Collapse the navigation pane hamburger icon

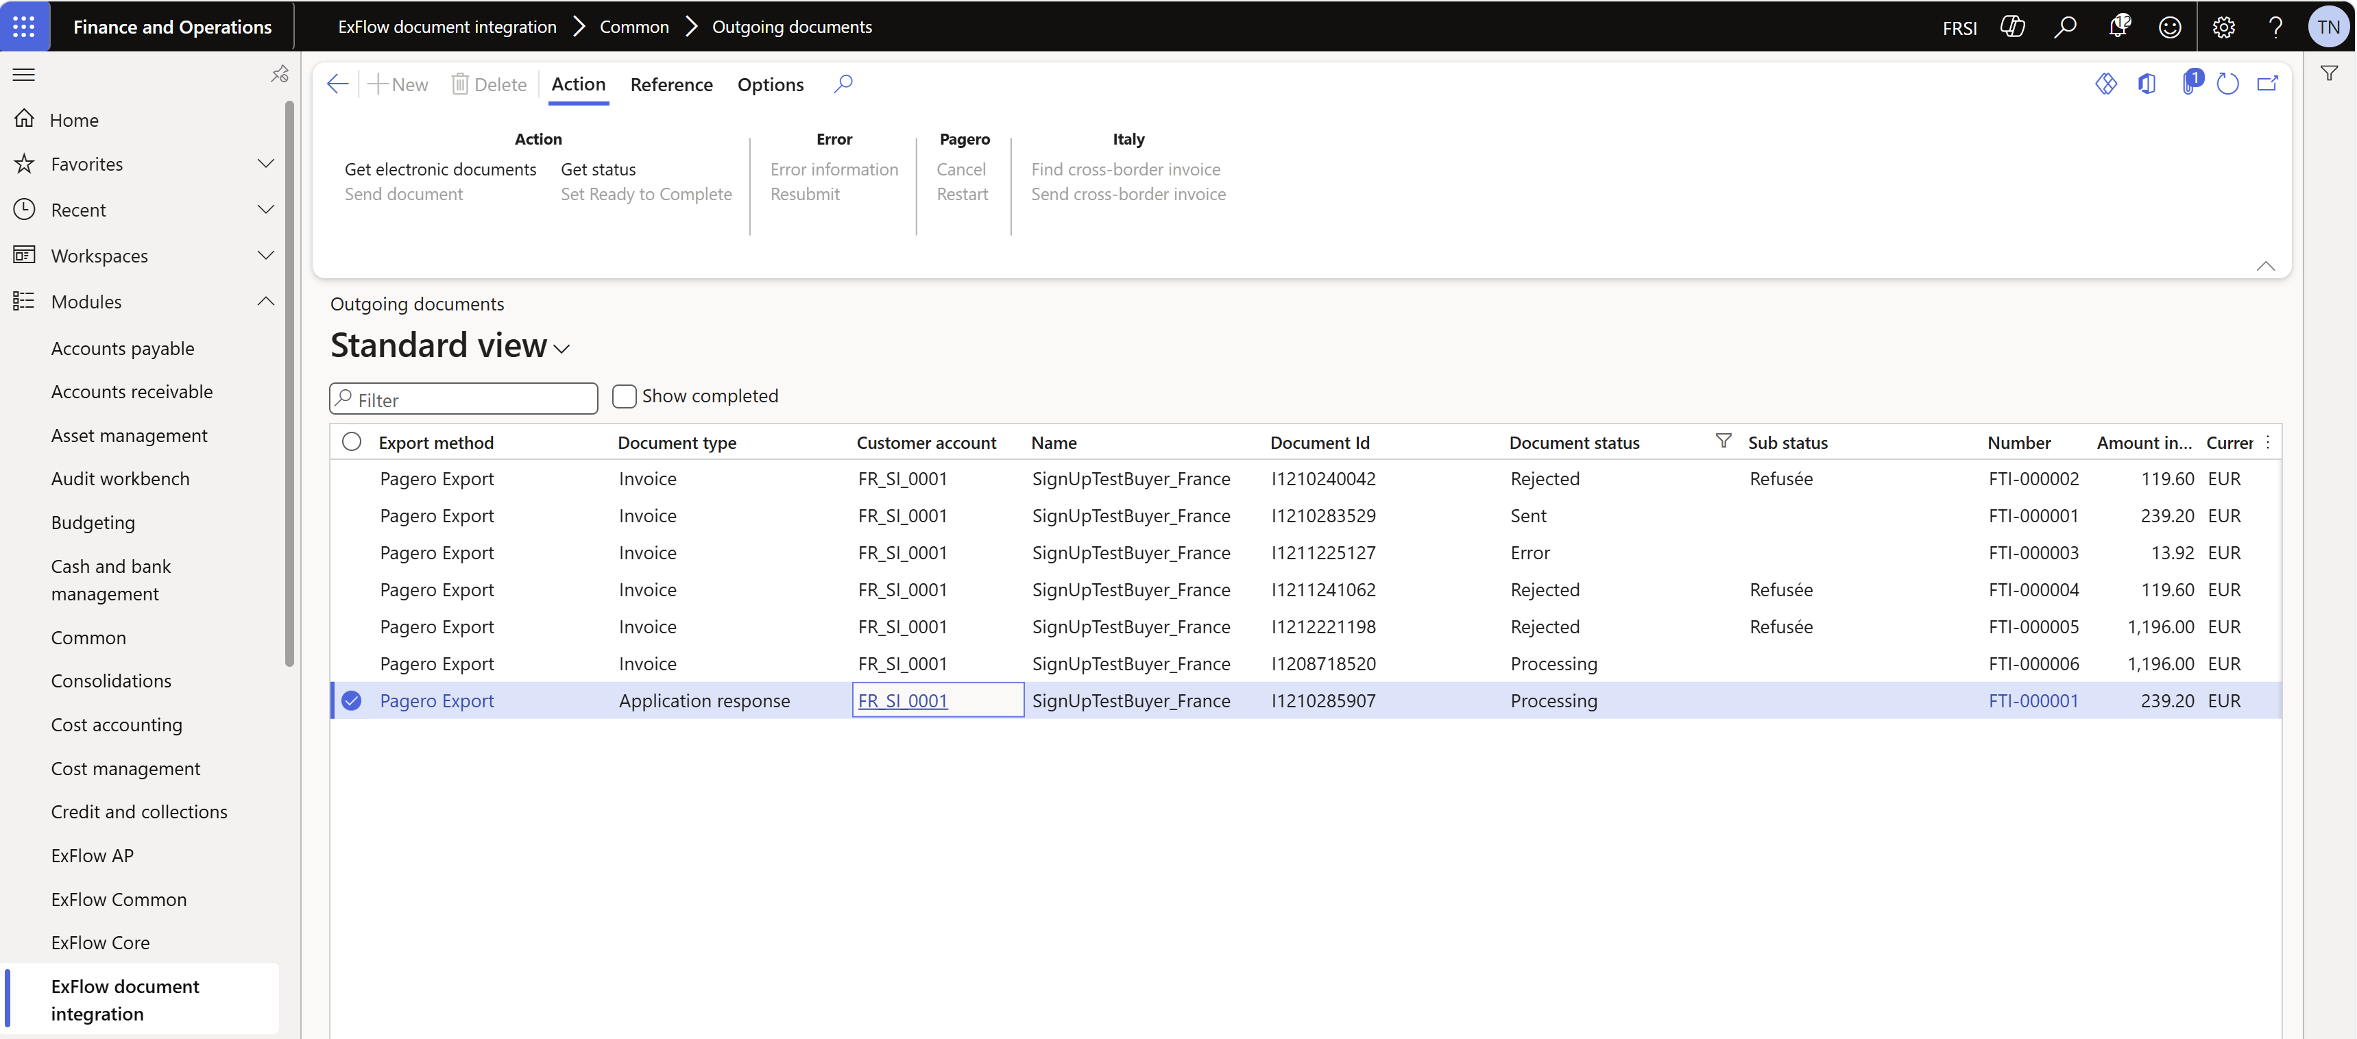(24, 74)
